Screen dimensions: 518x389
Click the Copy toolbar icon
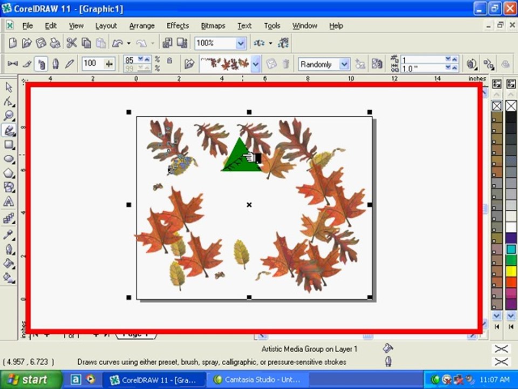86,43
